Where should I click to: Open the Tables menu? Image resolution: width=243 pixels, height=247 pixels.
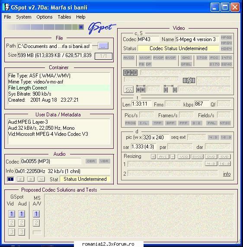click(x=64, y=17)
